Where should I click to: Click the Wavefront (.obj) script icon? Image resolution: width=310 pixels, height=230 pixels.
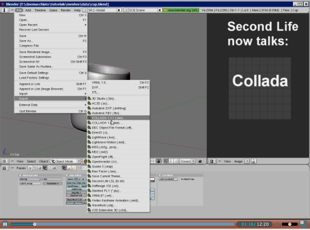[x=89, y=205]
